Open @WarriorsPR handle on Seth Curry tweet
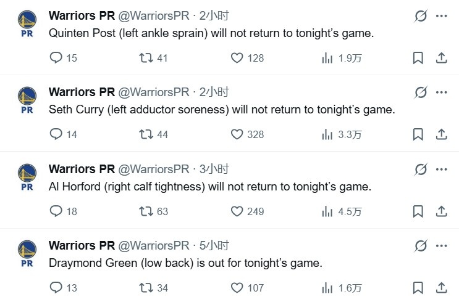 tap(153, 92)
